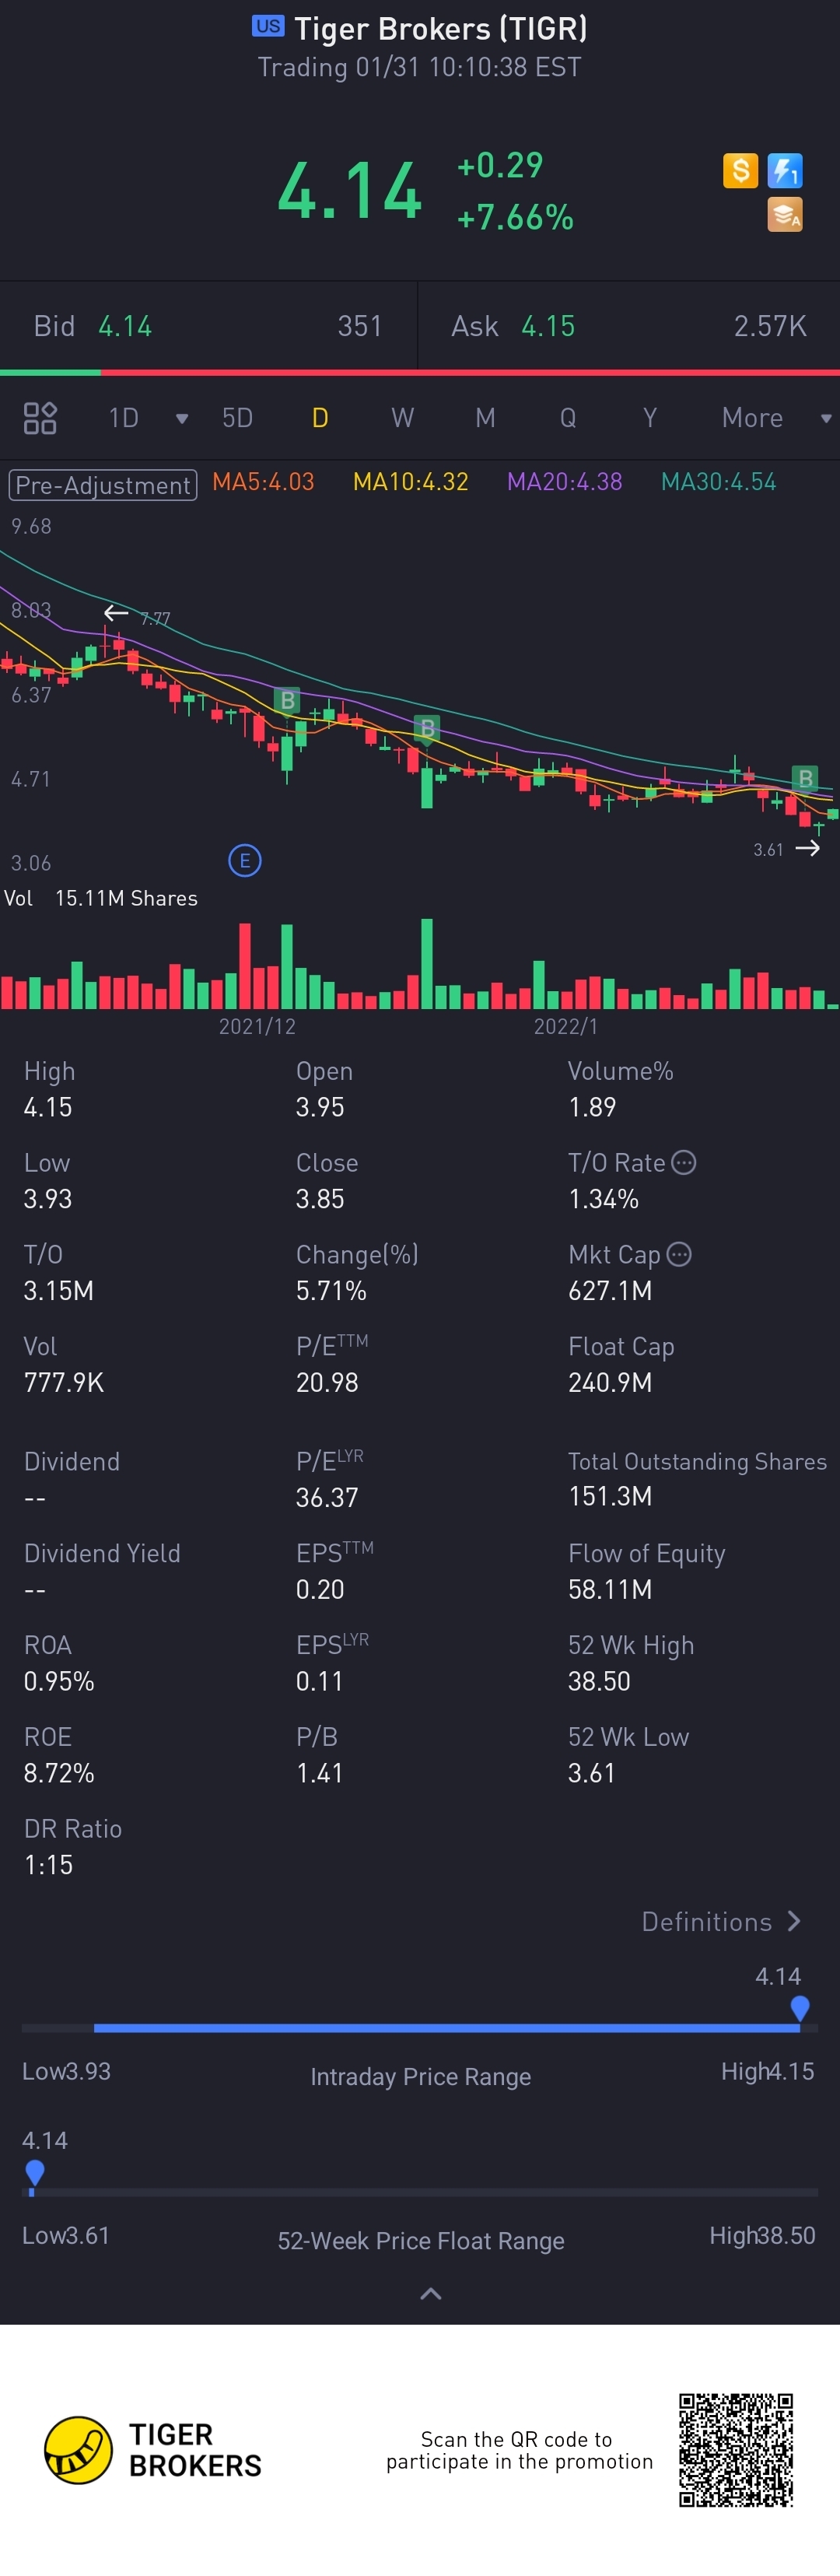Tap the T/O Rate info icon

[684, 1162]
